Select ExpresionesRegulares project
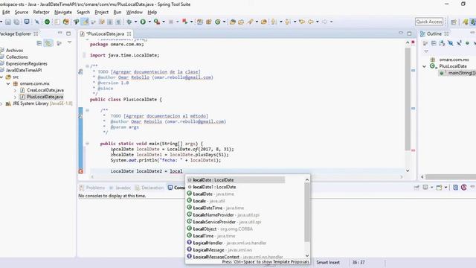Screen dimensions: 476x268 click(x=27, y=63)
